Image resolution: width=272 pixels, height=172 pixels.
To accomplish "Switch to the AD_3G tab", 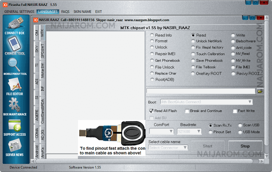I will click(42, 135).
